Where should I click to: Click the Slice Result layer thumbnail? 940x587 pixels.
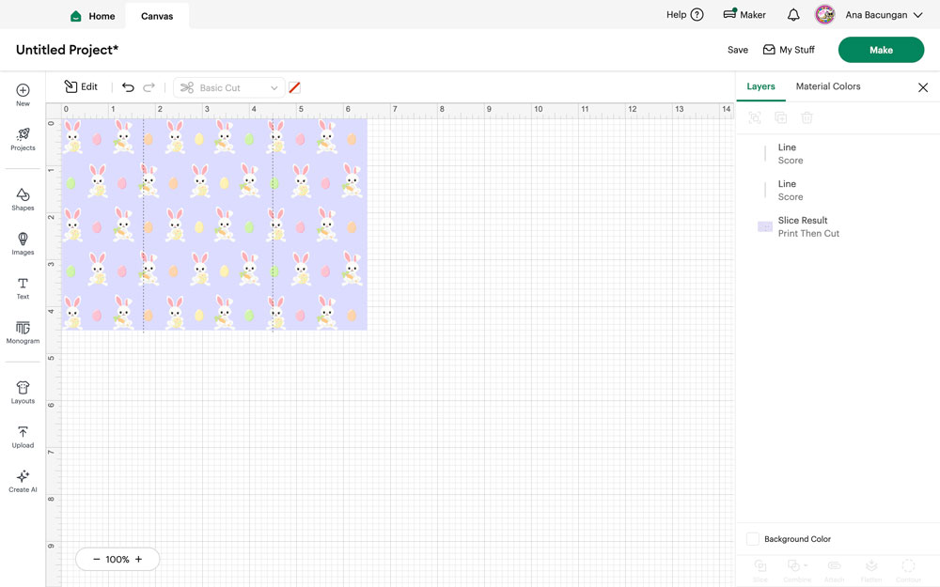tap(765, 226)
